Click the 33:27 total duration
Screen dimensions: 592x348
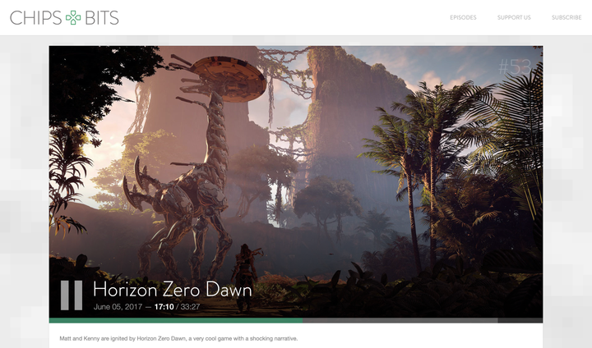tap(189, 307)
